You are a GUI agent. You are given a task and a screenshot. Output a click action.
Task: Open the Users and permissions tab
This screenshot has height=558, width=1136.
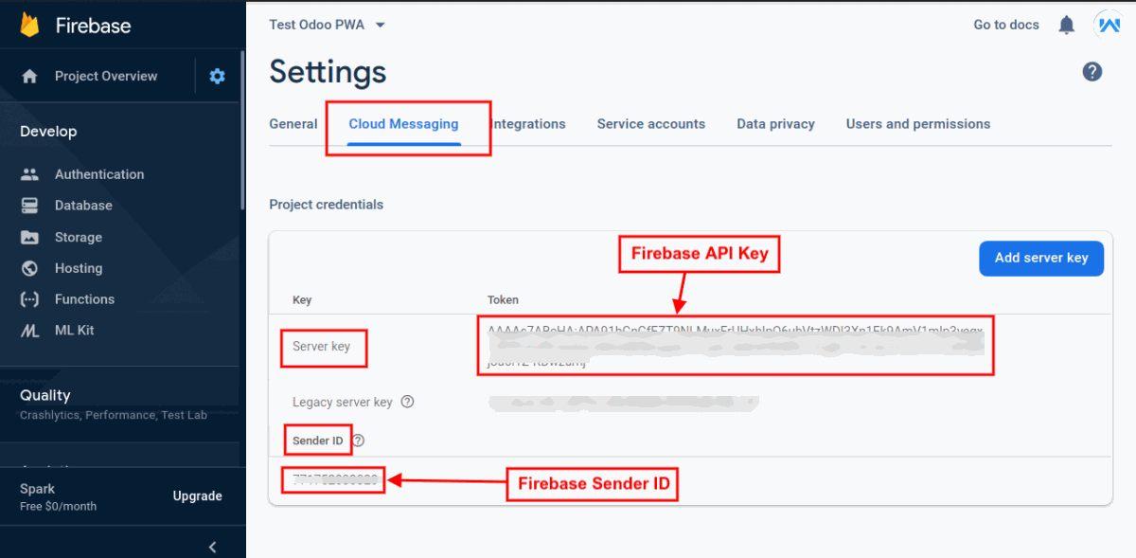click(918, 124)
